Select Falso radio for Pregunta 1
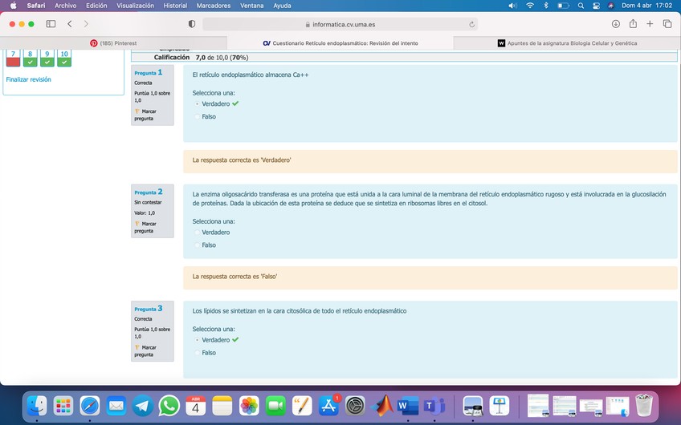681x425 pixels. (197, 117)
